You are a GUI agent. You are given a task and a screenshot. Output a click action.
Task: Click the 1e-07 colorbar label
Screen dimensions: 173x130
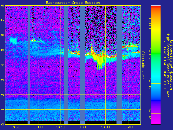(149, 114)
